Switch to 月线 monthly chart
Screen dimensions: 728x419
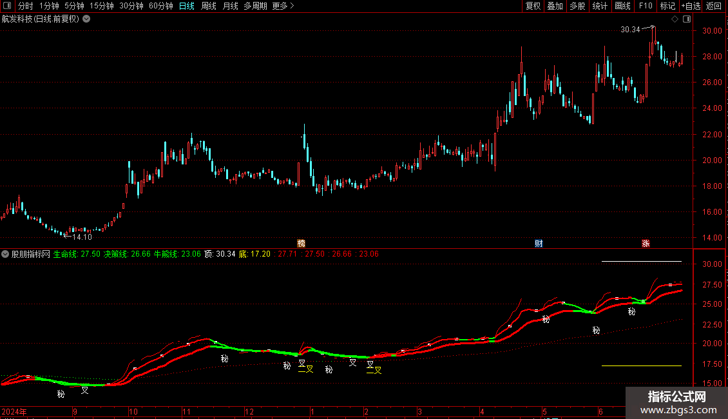230,6
